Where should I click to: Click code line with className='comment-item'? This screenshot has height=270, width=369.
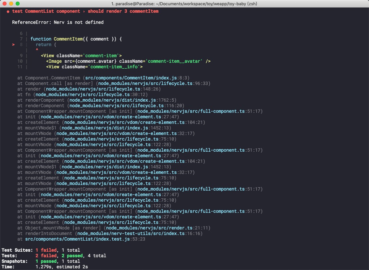[x=81, y=56]
